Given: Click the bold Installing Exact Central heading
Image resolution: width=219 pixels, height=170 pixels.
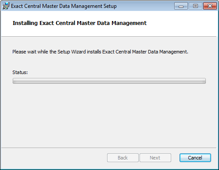Looking at the screenshot, I should 79,23.
